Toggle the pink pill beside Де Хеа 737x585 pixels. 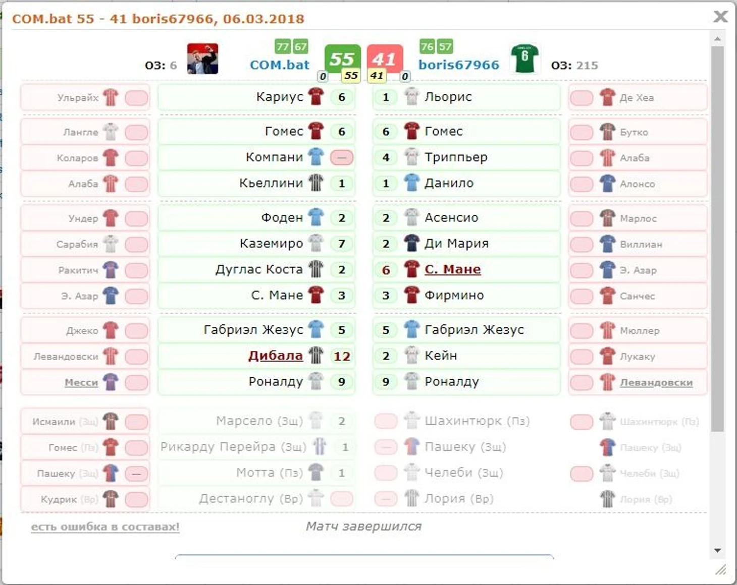[582, 97]
